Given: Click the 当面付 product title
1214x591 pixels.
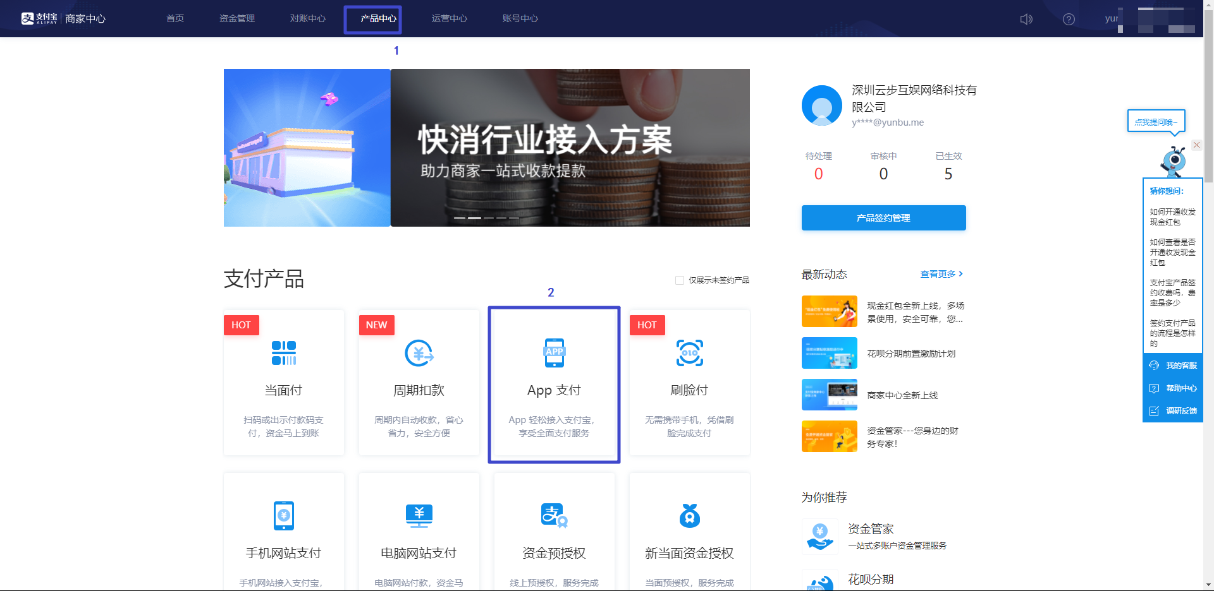Looking at the screenshot, I should coord(284,390).
